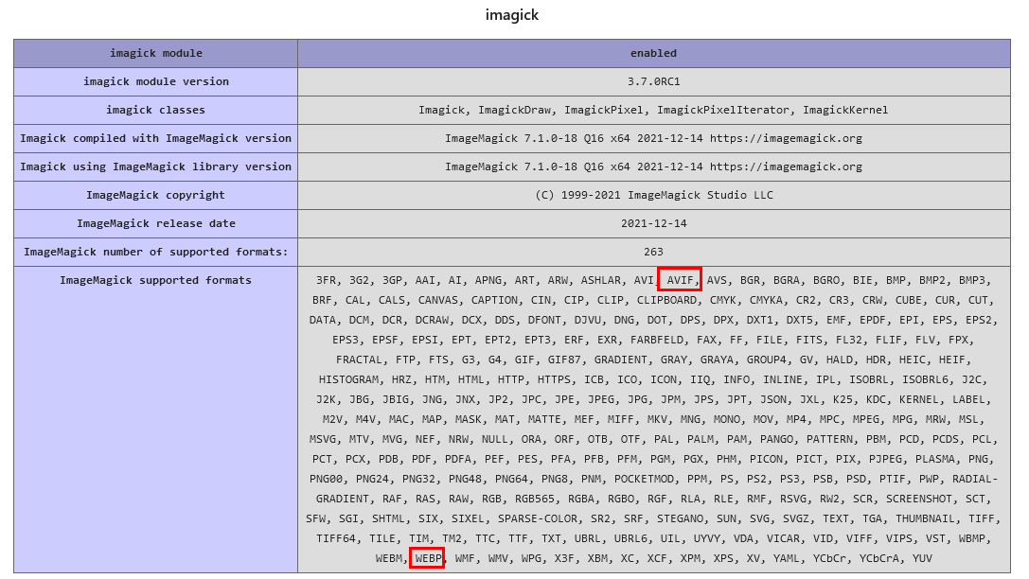The image size is (1029, 579).
Task: Click "GROUP4" in the formats list
Action: [767, 360]
